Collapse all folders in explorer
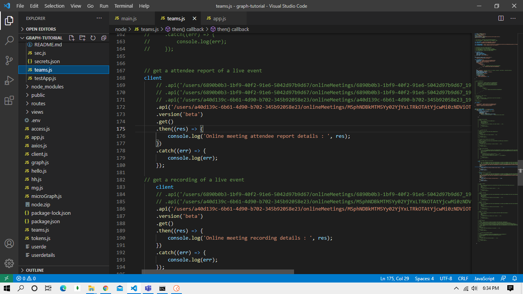 tap(103, 38)
